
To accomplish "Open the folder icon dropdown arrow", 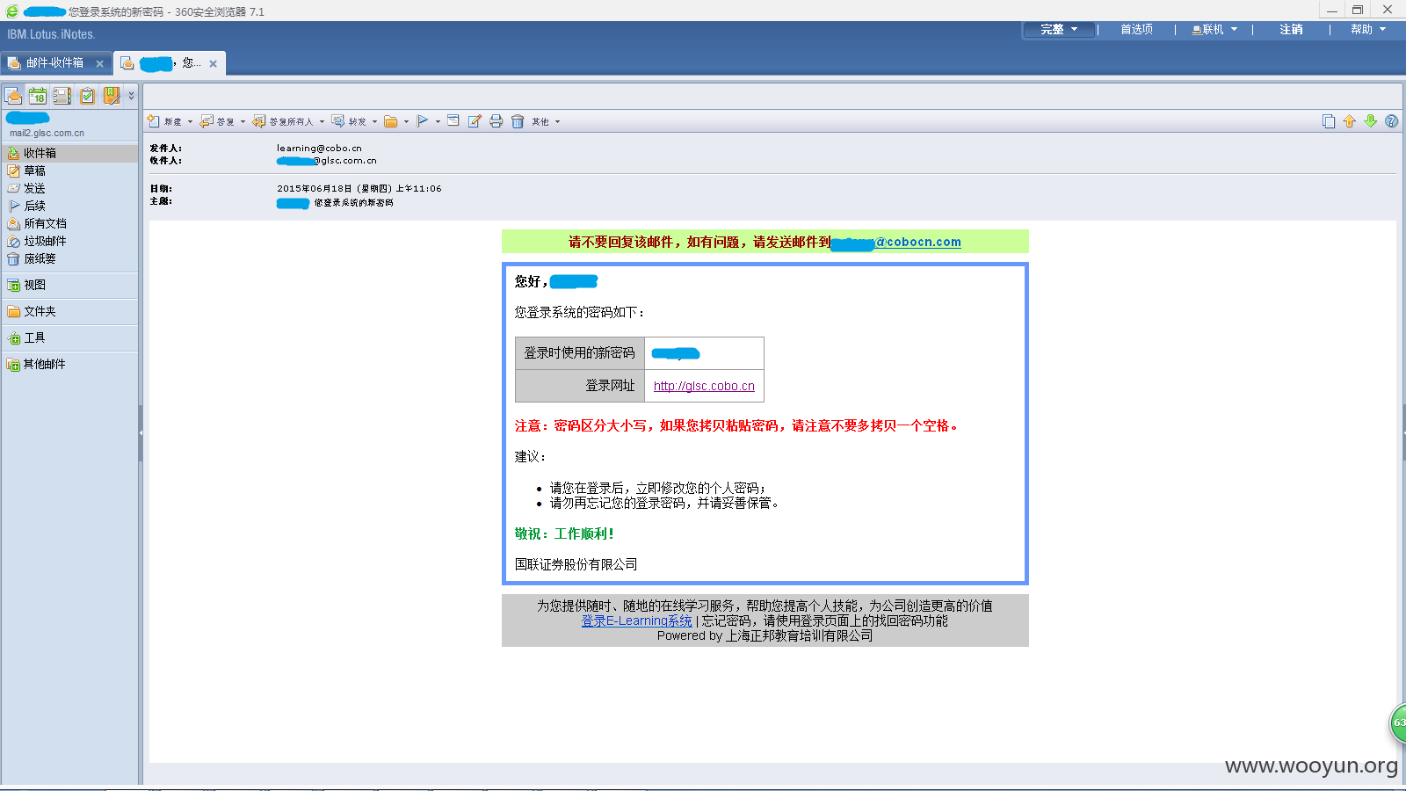I will tap(406, 122).
